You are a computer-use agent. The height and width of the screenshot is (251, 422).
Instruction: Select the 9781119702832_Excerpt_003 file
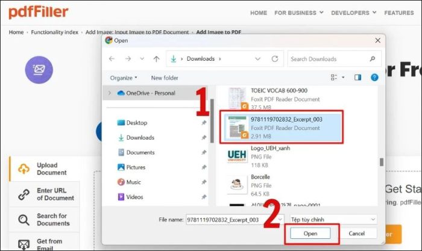(282, 127)
